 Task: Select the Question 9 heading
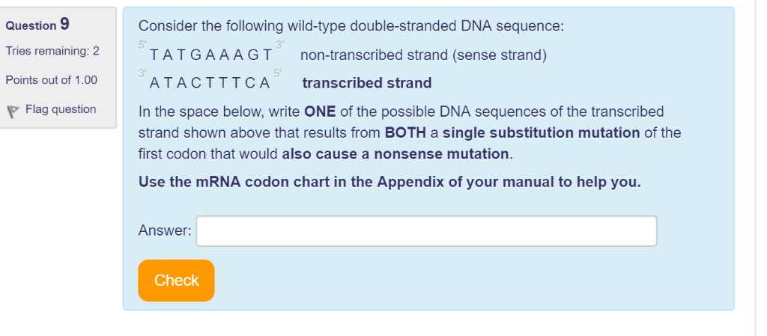point(37,24)
